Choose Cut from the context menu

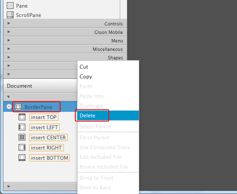click(108, 67)
